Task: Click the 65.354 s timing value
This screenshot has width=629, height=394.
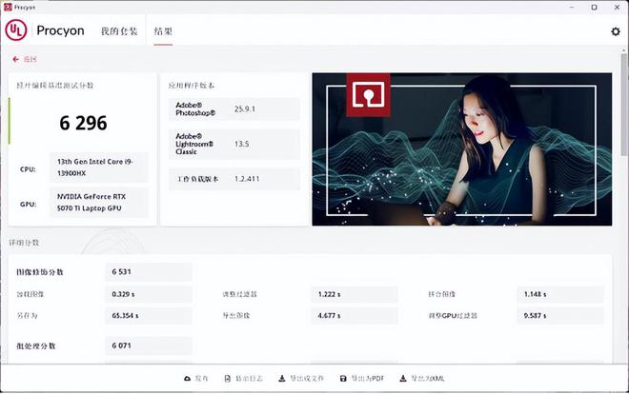Action: tap(149, 316)
